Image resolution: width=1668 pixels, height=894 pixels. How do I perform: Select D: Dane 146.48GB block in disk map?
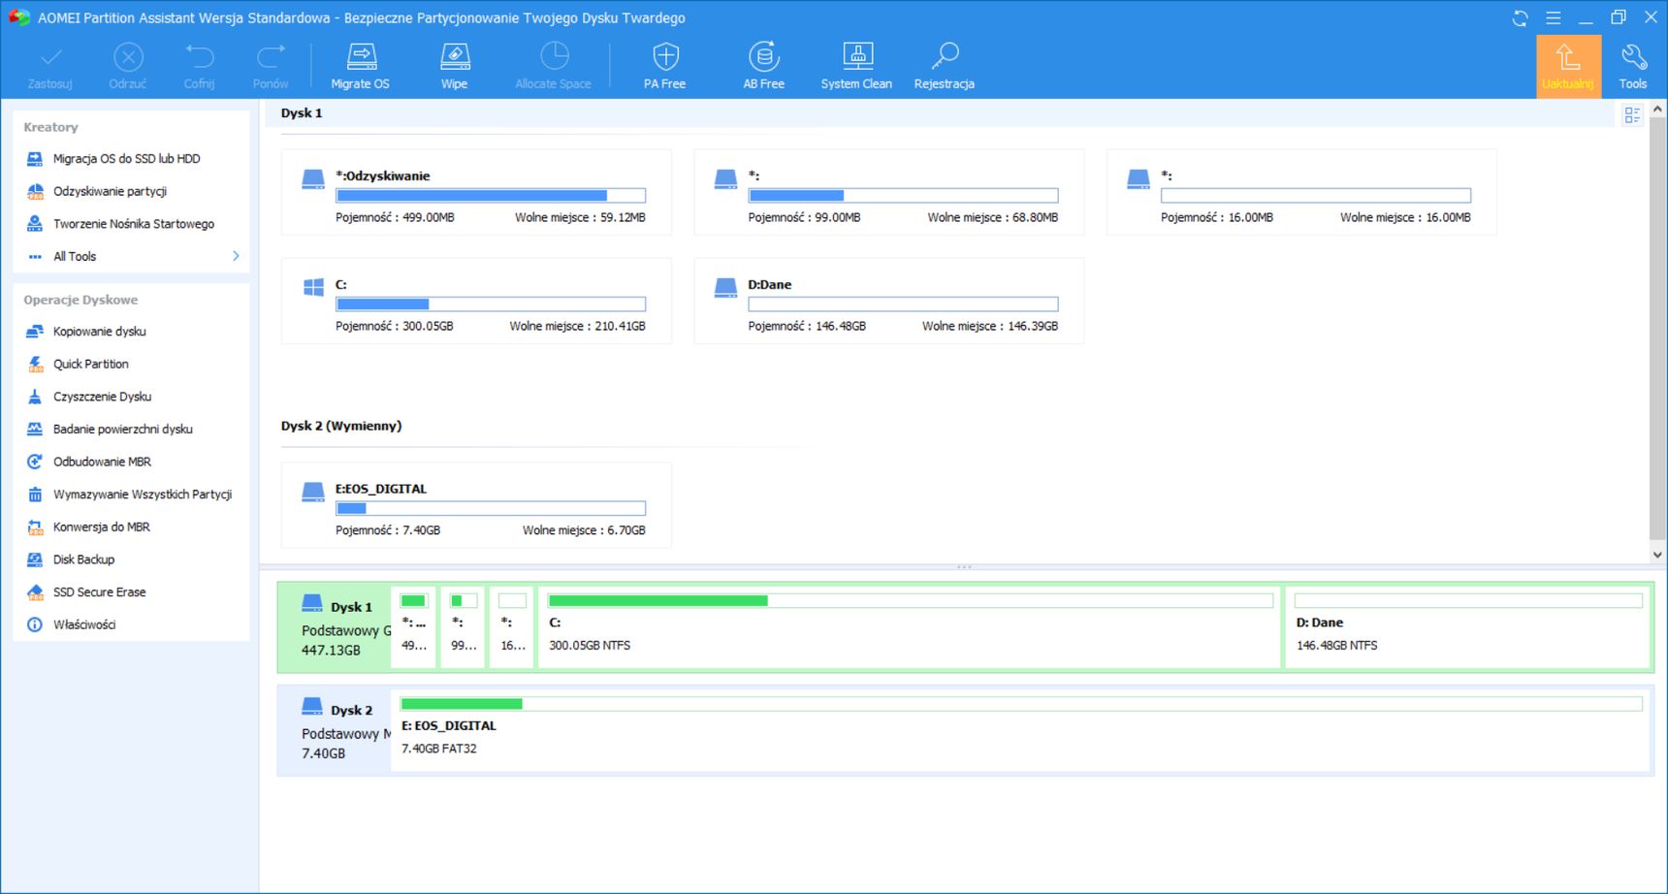click(1467, 626)
